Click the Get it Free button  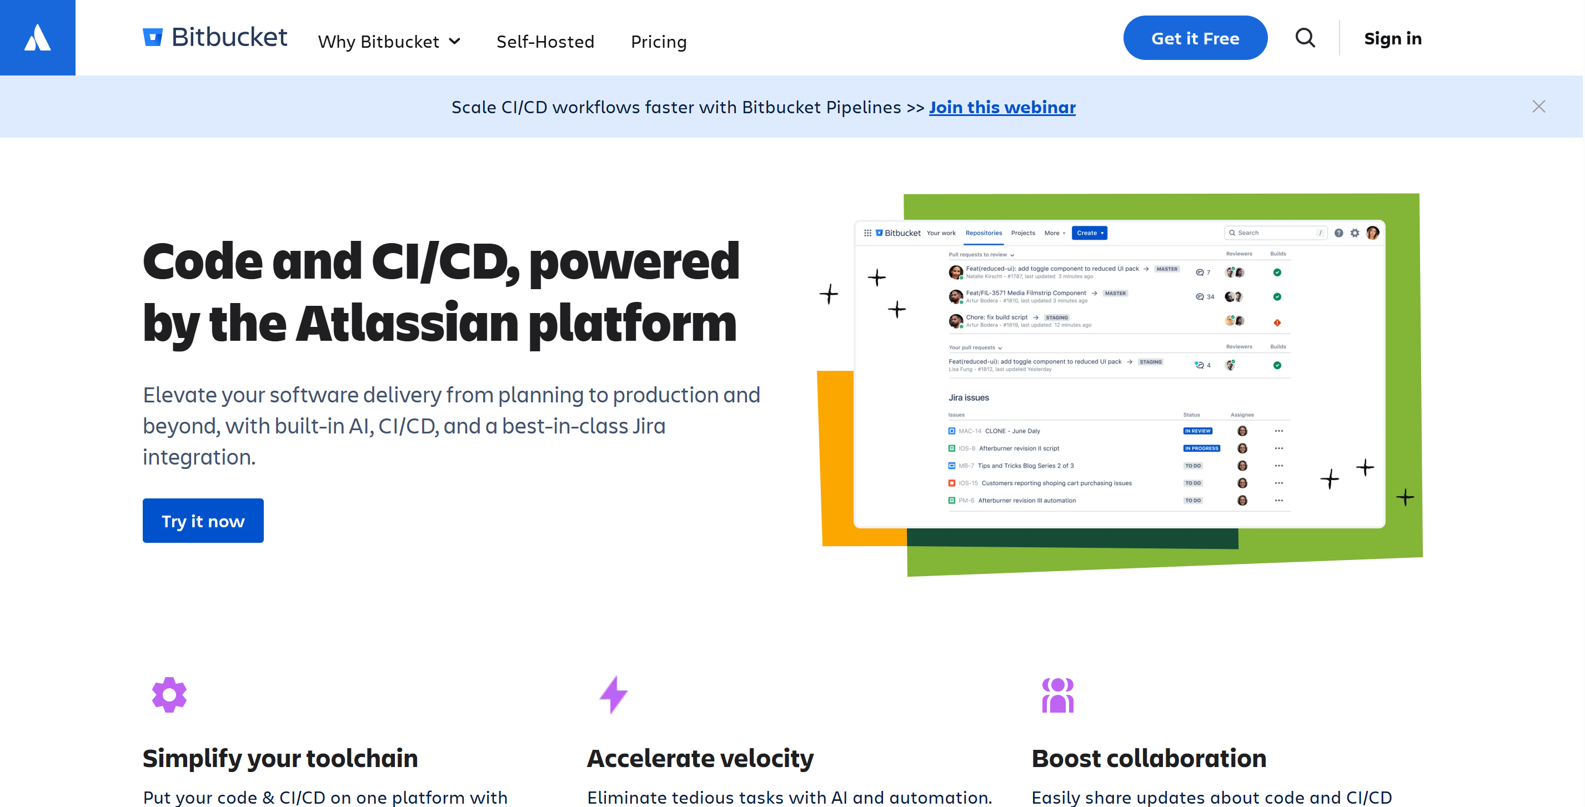[1195, 38]
